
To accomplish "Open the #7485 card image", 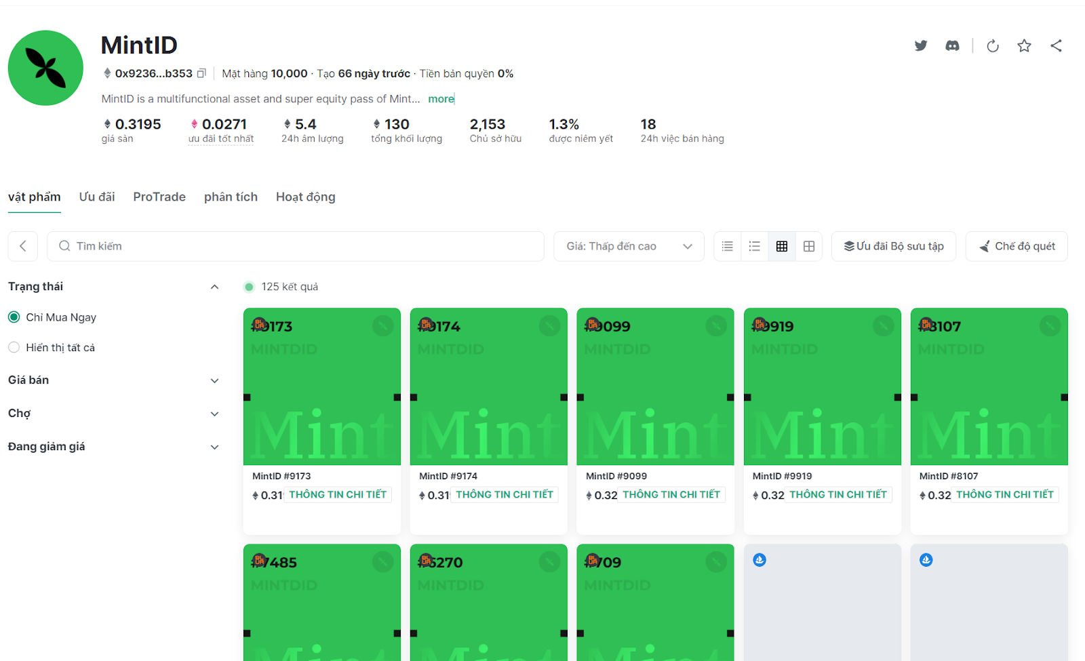I will (322, 603).
